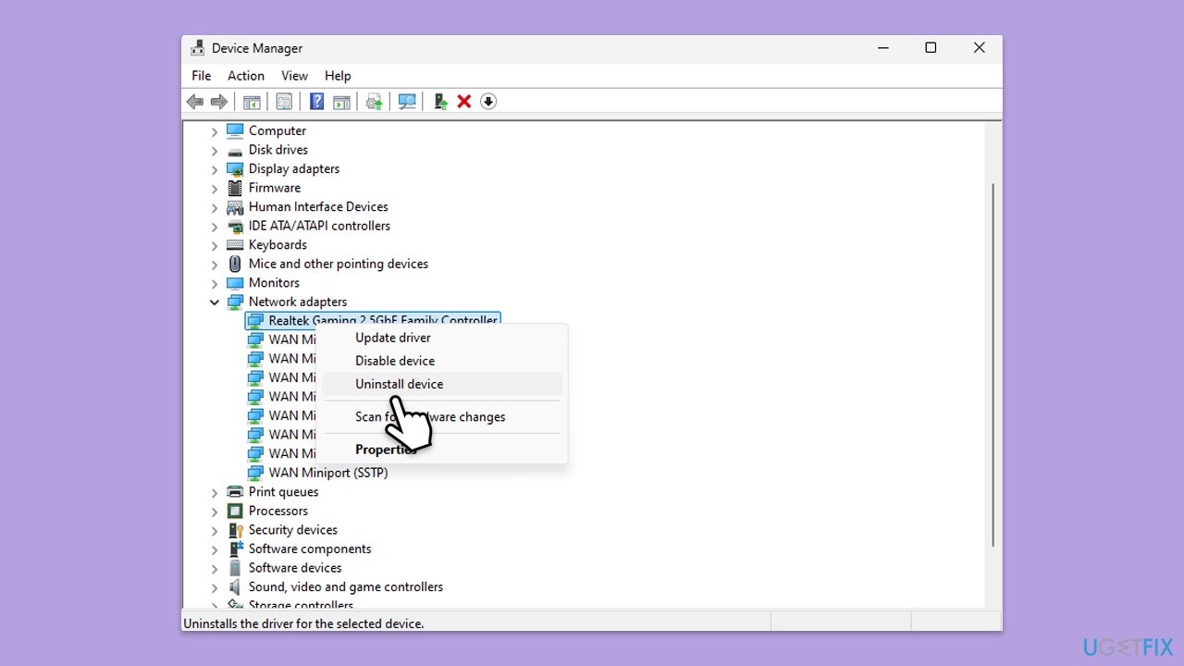1184x666 pixels.
Task: Choose Disable device from context menu
Action: [442, 361]
